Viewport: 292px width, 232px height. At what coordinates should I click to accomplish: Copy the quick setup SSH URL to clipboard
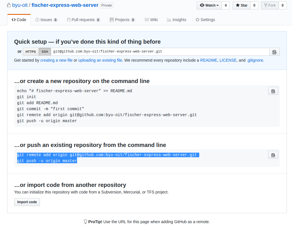(274, 52)
